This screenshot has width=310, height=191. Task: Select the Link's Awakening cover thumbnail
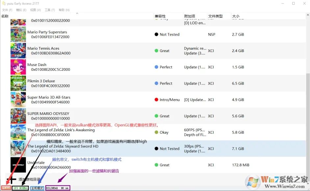click(x=18, y=132)
